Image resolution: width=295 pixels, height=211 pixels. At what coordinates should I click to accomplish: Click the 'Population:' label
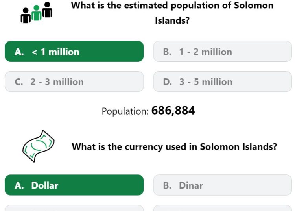(x=125, y=111)
